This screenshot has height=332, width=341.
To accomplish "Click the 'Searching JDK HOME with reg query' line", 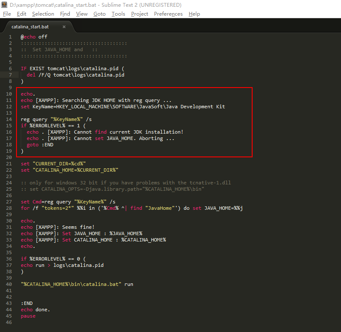I will click(96, 100).
